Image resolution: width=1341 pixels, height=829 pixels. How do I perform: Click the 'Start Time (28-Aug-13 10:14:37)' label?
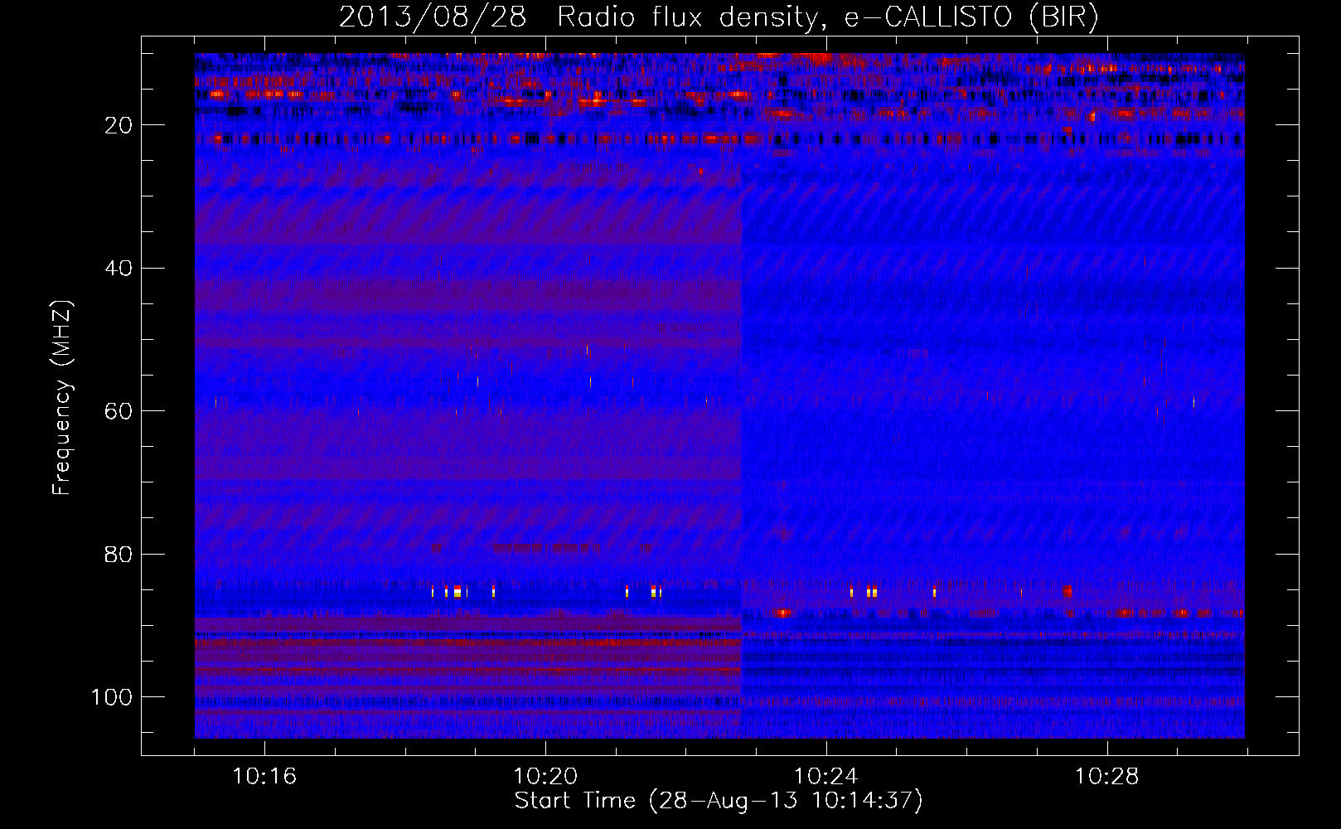pos(719,801)
